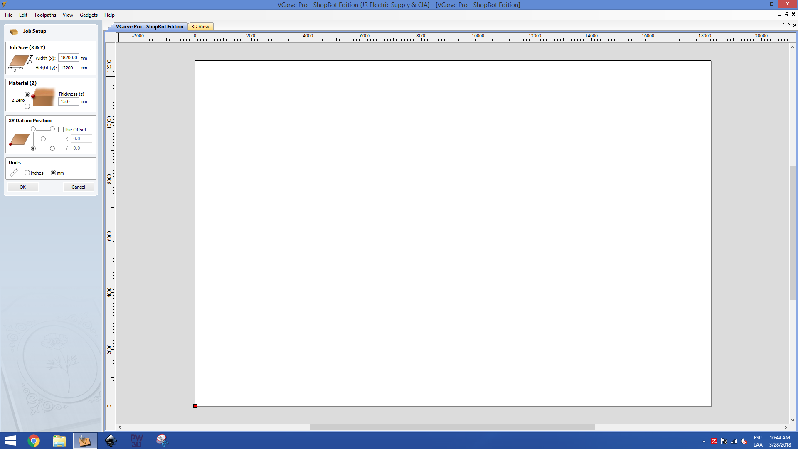Screen dimensions: 798x449
Task: Click the Avira antivirus tray icon
Action: point(714,441)
